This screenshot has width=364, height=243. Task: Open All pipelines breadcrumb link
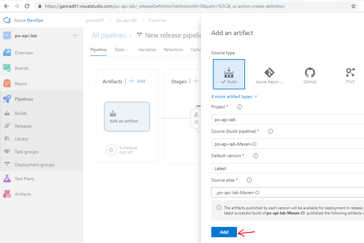pyautogui.click(x=109, y=35)
